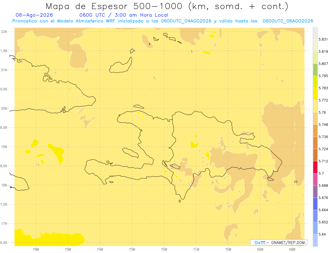Click longitude label '70W'
Image resolution: width=328 pixels, height=253 pixels.
(x=228, y=249)
